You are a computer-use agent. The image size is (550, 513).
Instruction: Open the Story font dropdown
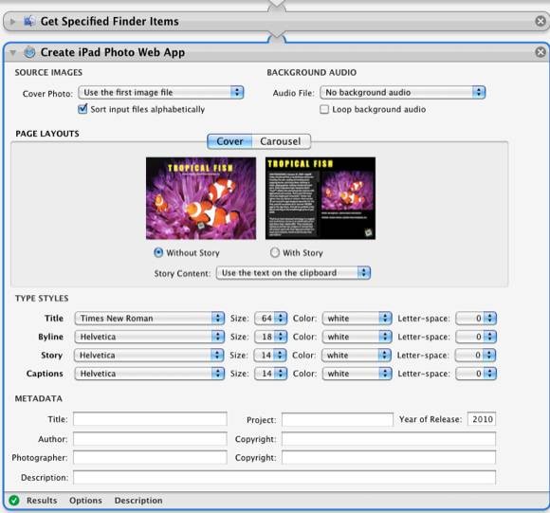149,356
